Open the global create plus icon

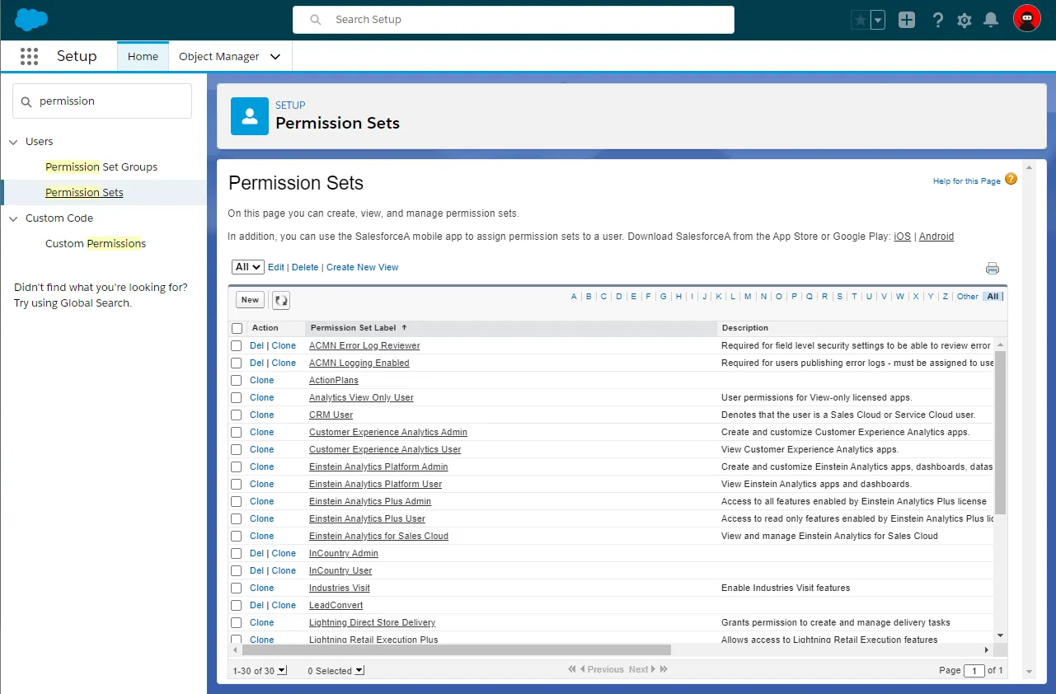pyautogui.click(x=907, y=21)
